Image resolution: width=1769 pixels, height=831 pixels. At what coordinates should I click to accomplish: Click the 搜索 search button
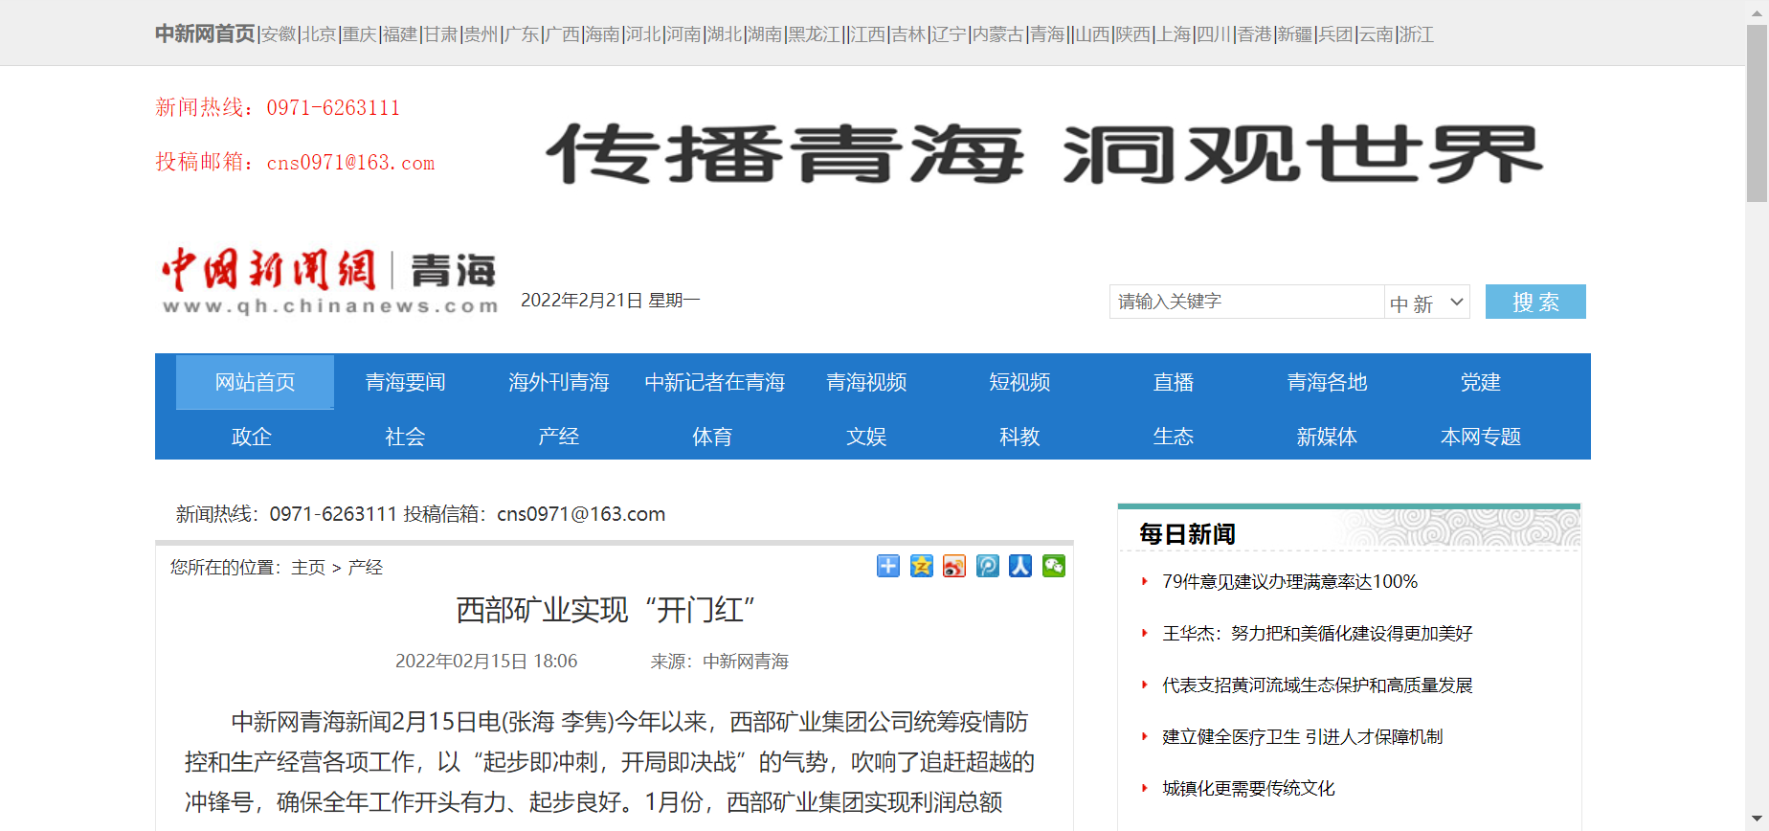pos(1534,303)
